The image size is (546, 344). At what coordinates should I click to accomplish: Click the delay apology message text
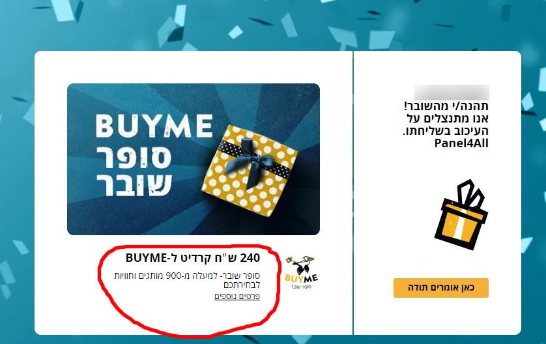(x=446, y=124)
